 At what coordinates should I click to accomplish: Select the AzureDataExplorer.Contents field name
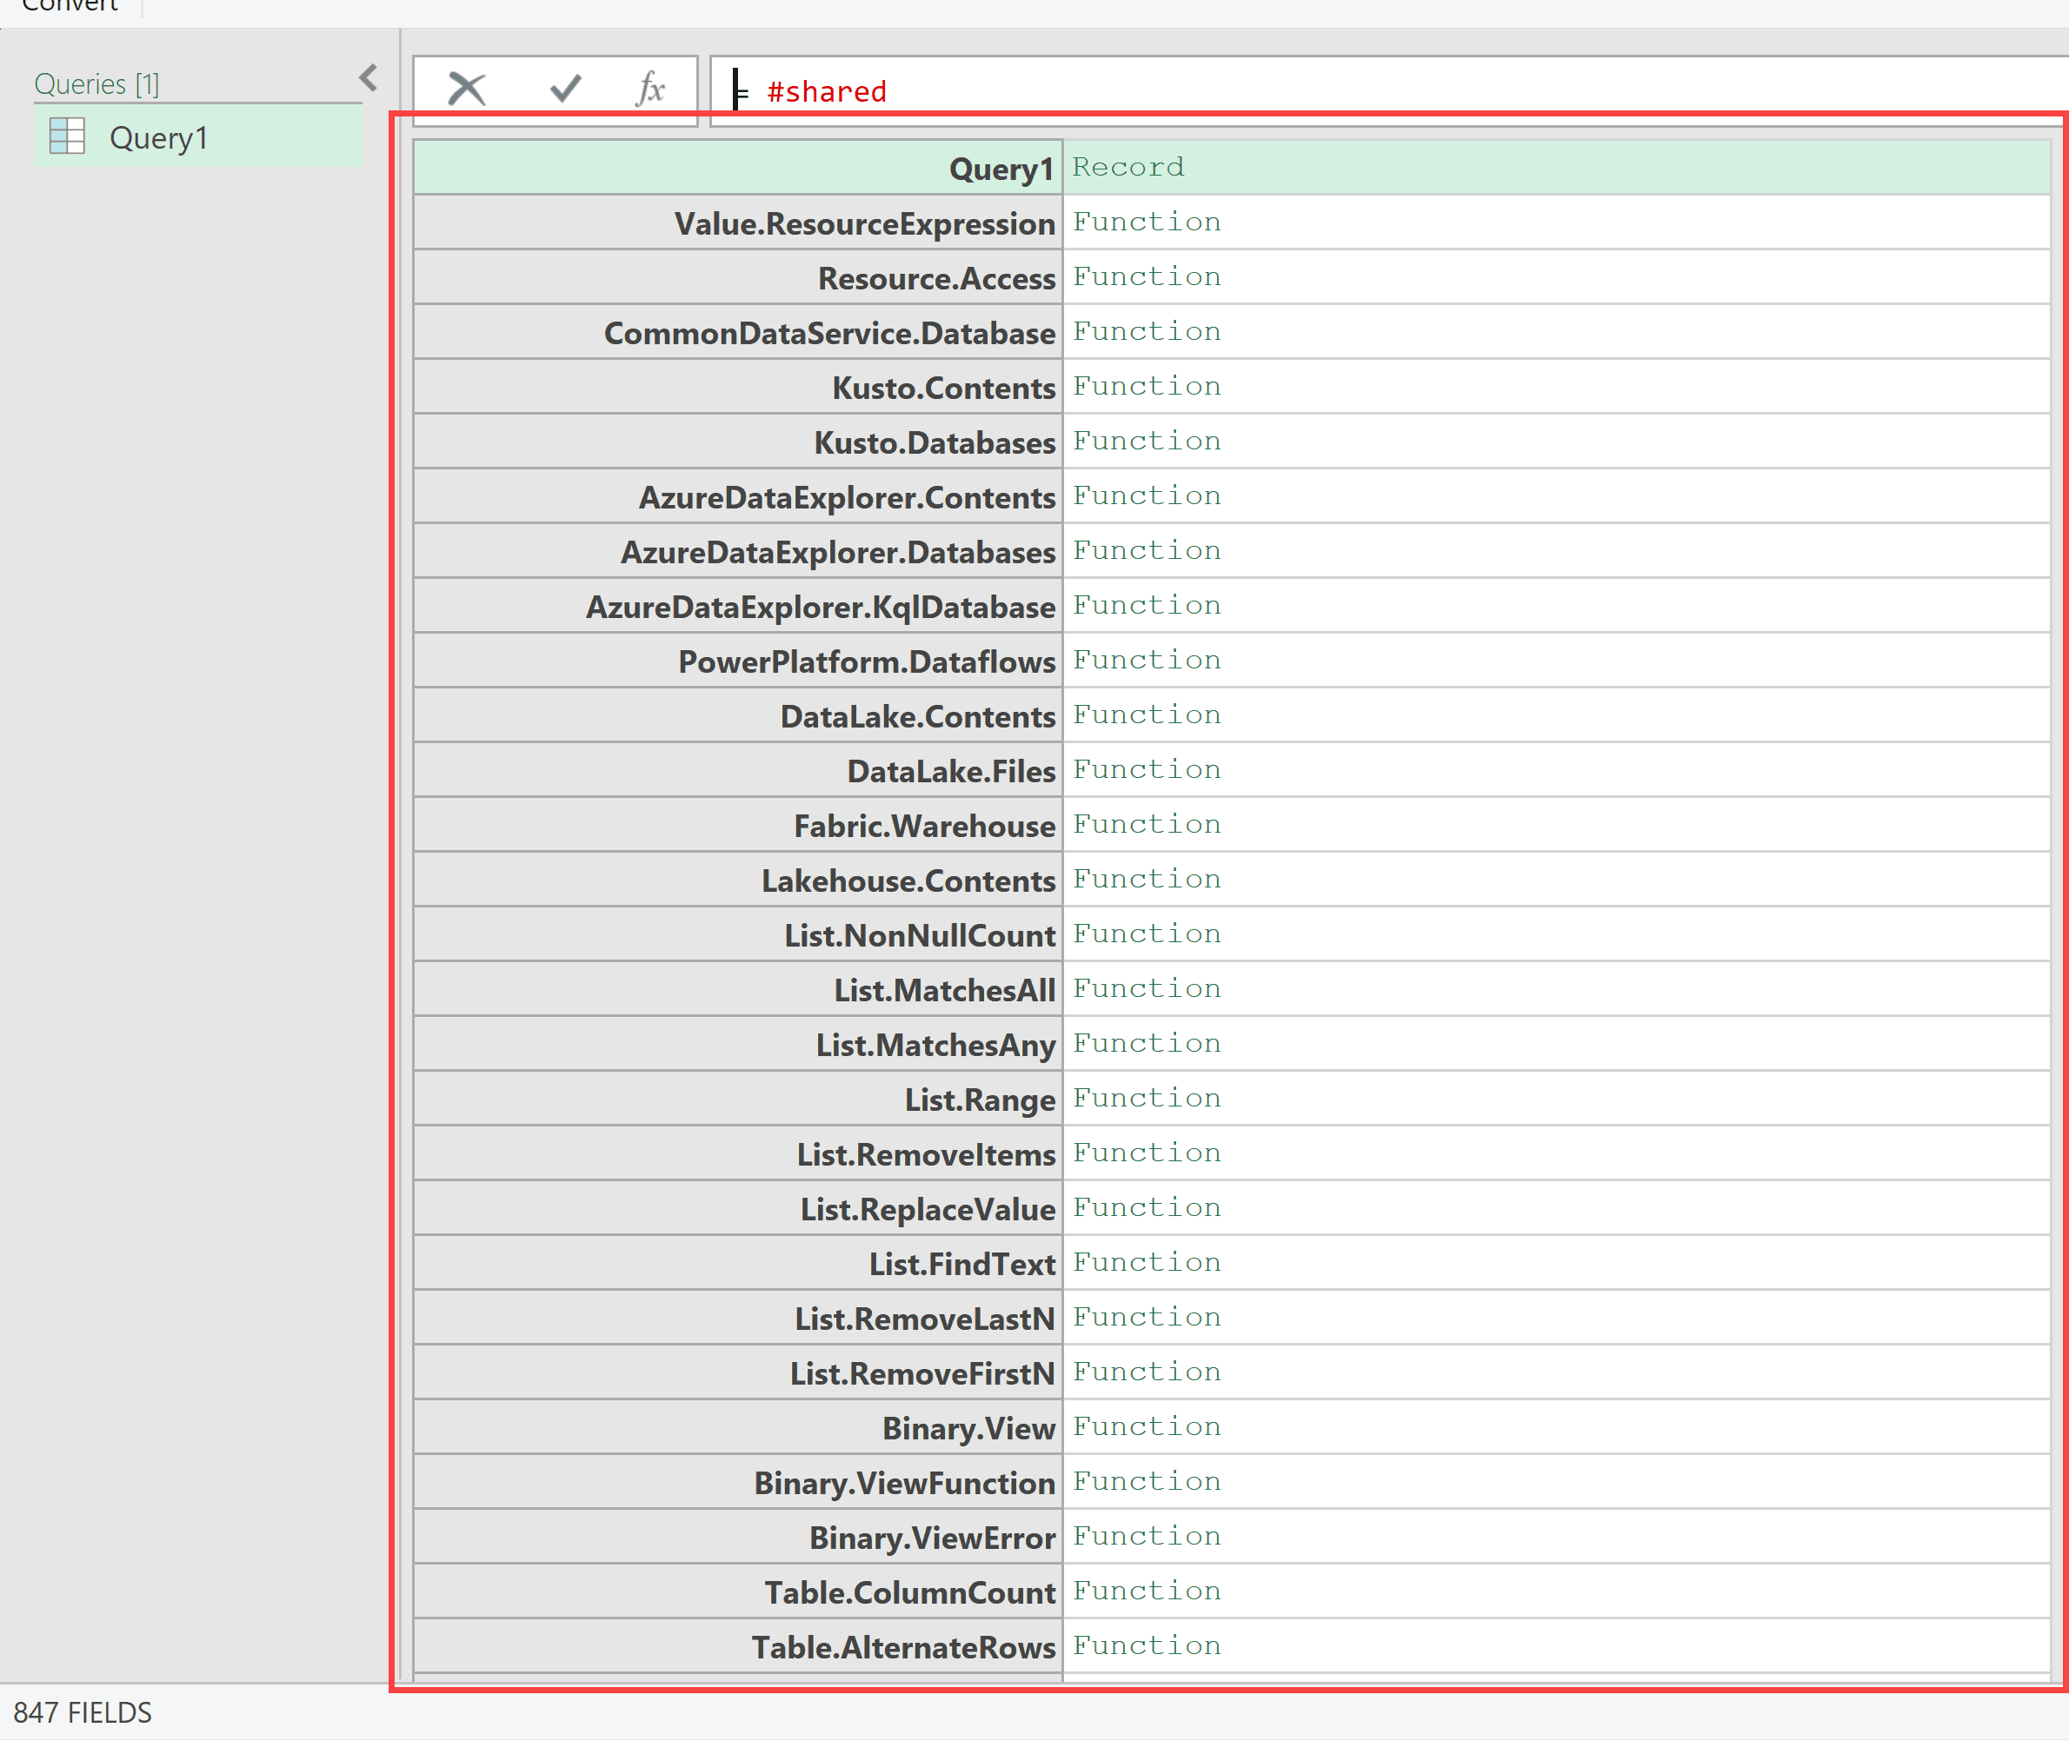737,496
